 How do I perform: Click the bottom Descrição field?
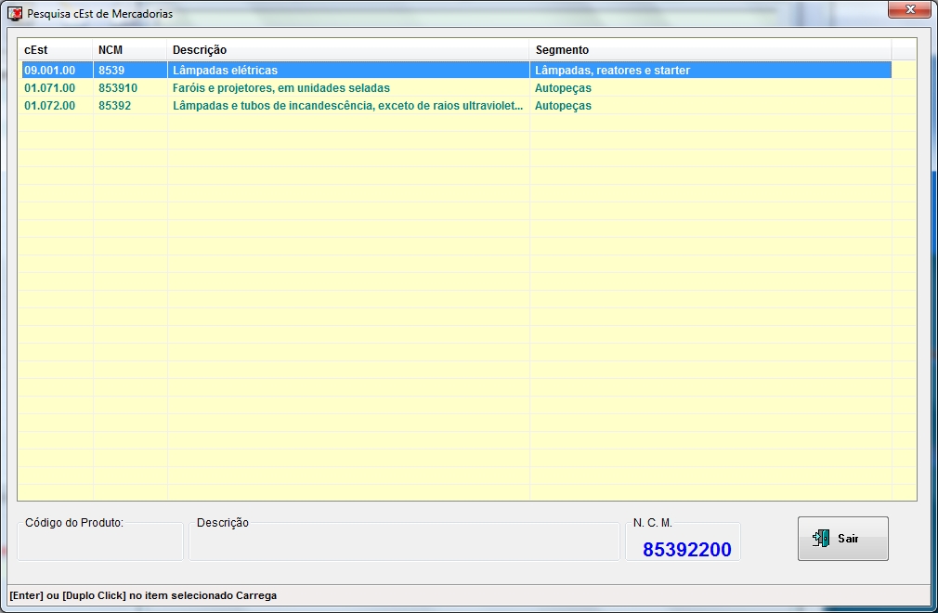click(x=404, y=543)
